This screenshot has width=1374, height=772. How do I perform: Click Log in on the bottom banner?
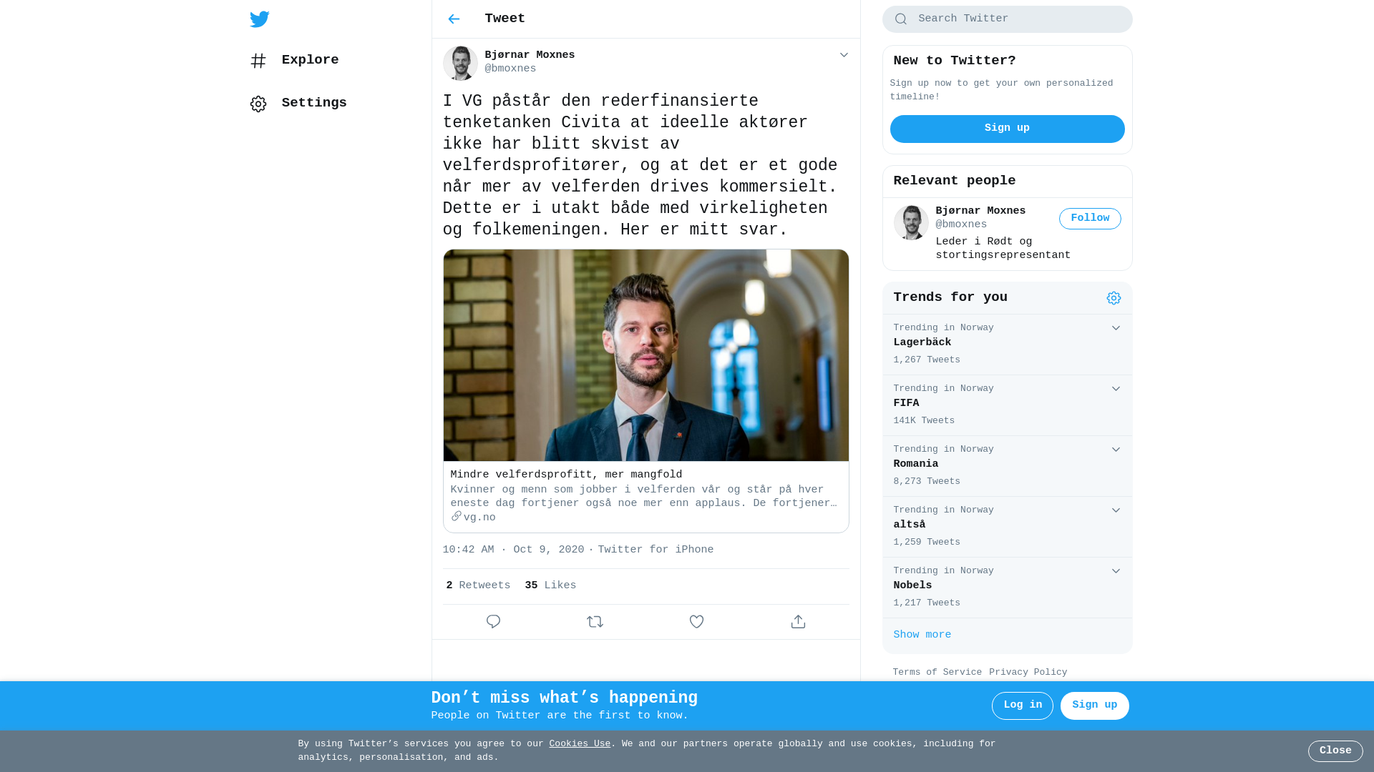(x=1023, y=706)
